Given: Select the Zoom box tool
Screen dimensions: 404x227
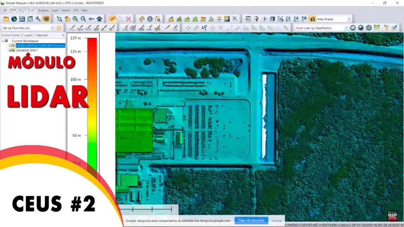Looking at the screenshot, I should coord(59,19).
